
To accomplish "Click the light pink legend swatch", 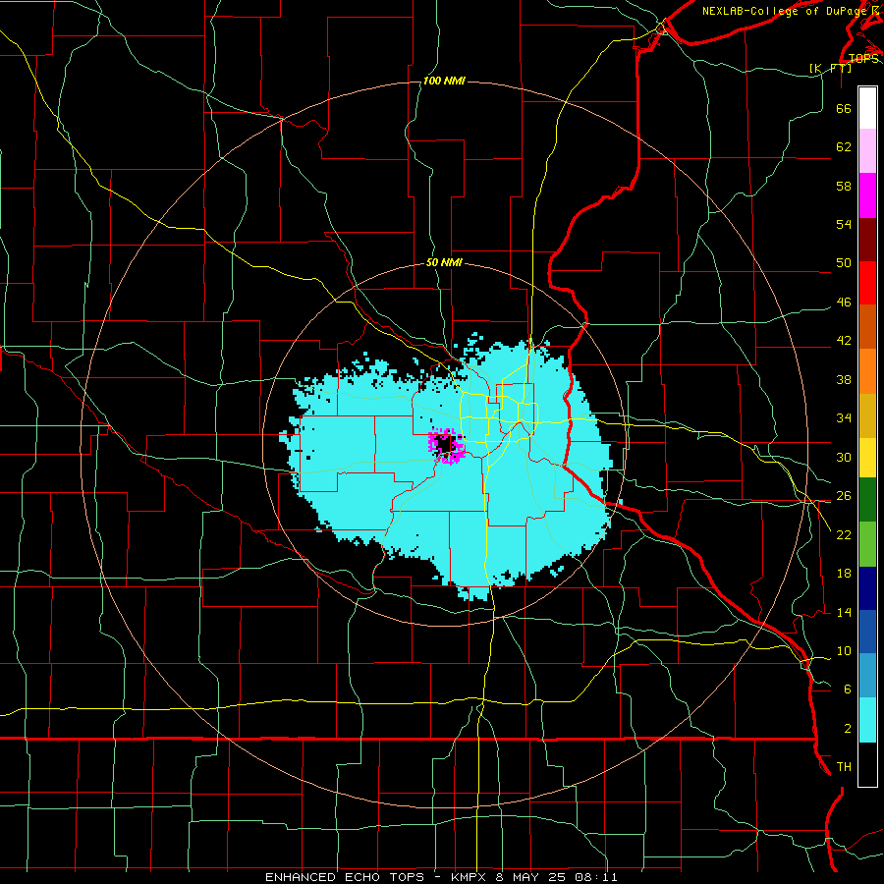I will [867, 151].
